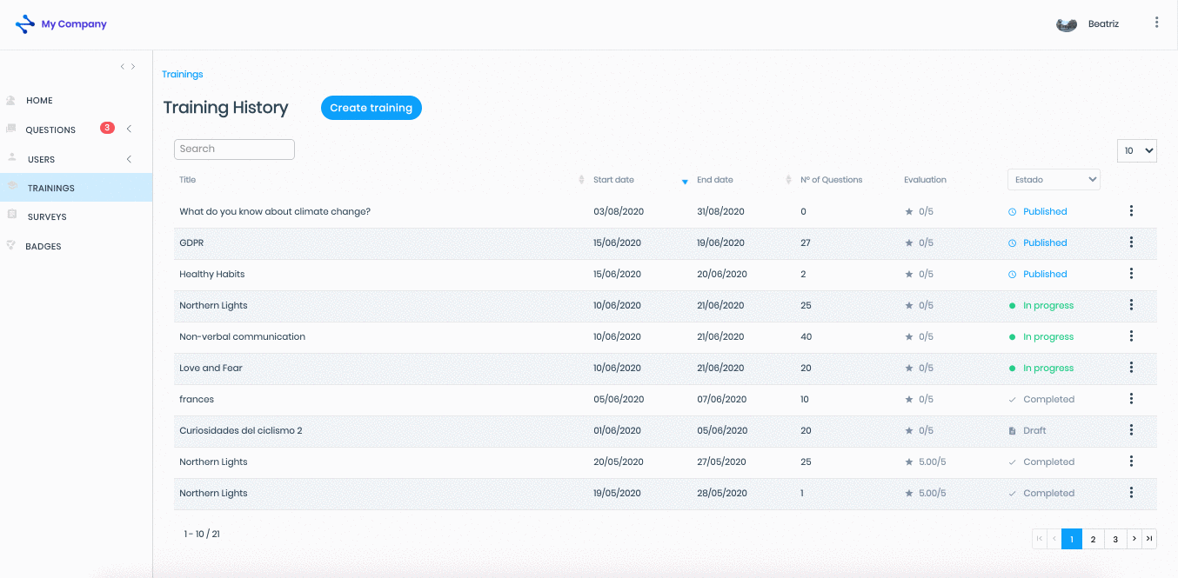Expand the Users submenu chevron
Image resolution: width=1178 pixels, height=578 pixels.
(129, 159)
